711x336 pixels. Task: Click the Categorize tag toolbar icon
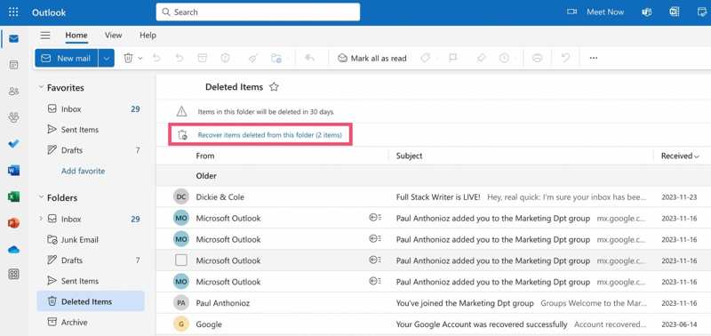tap(425, 58)
